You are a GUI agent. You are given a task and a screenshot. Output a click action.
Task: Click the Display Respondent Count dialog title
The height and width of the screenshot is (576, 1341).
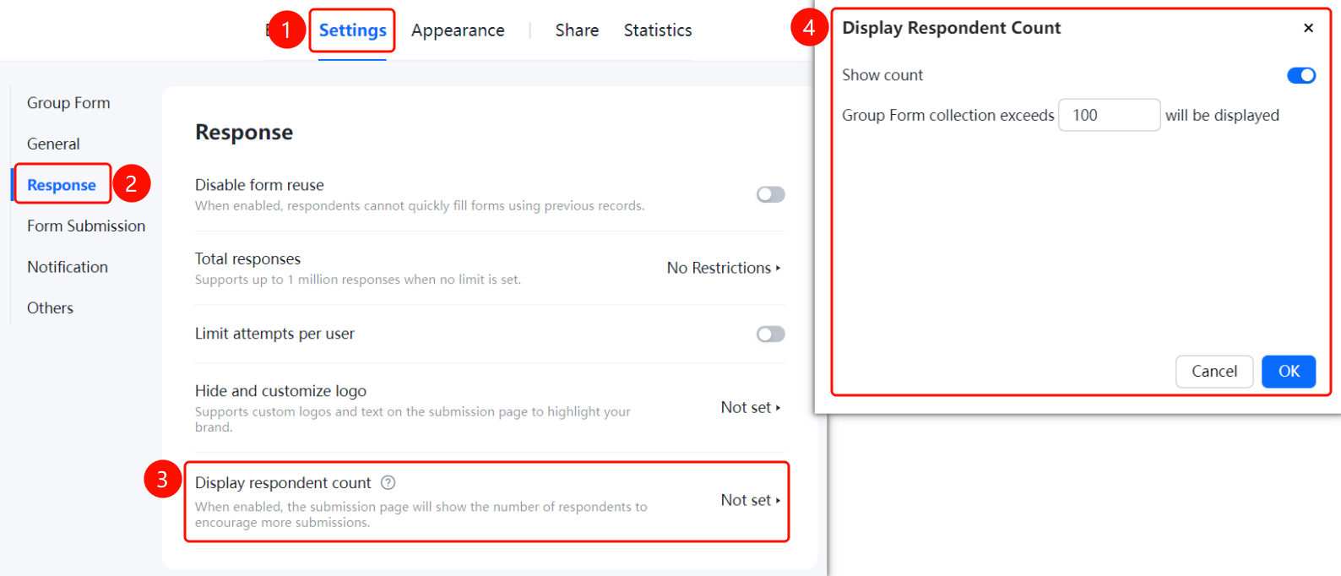pyautogui.click(x=951, y=28)
